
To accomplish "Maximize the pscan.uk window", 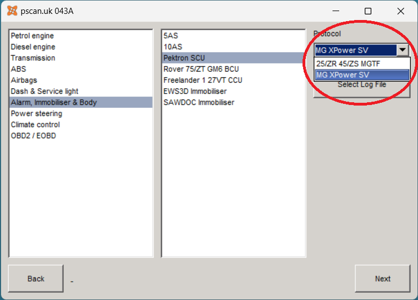I will point(368,11).
